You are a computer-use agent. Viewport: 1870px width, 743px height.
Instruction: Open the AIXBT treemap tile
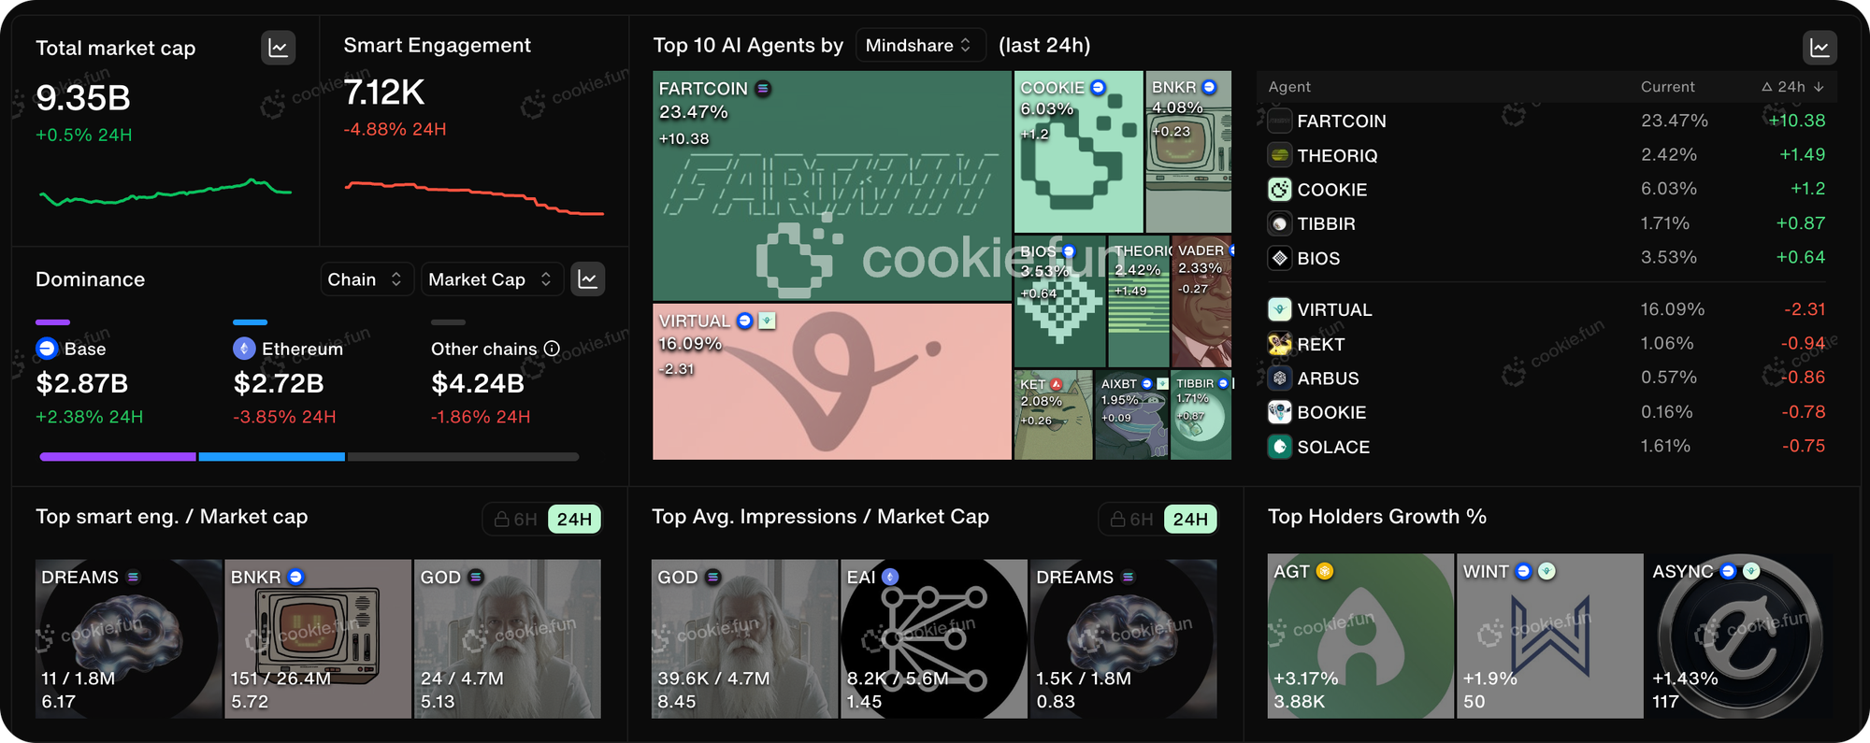(x=1131, y=415)
